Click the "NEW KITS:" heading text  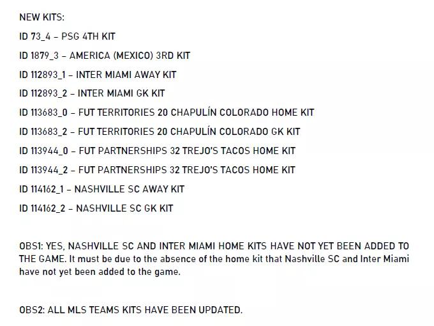[x=41, y=17]
